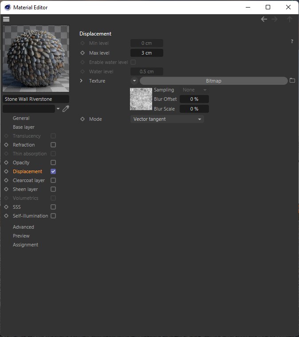Click the Sheen layer keyframe diamond

[x=6, y=189]
